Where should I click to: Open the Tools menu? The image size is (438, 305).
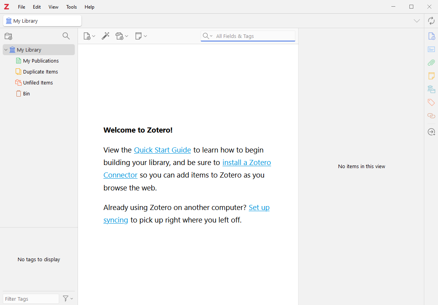click(x=71, y=7)
